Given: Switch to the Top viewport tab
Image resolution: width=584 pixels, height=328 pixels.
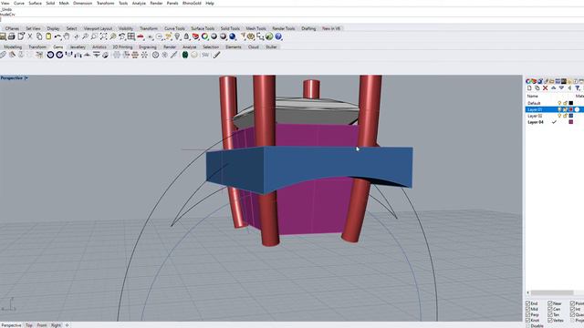Looking at the screenshot, I should pyautogui.click(x=29, y=325).
